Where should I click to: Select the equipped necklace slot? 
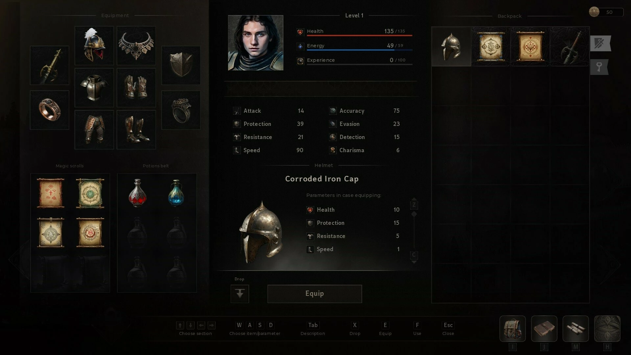coord(136,46)
